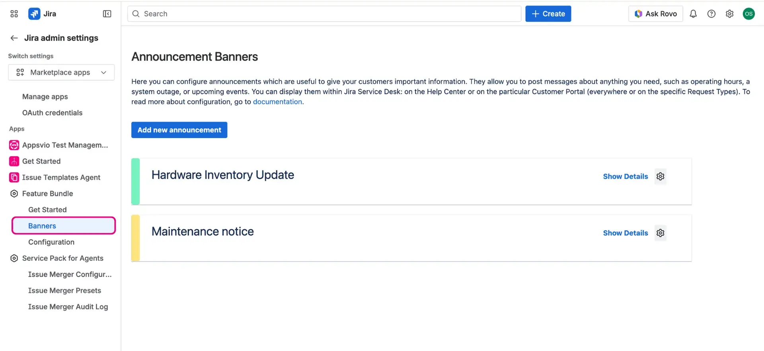
Task: Collapse the sidebar panel icon
Action: pos(107,14)
